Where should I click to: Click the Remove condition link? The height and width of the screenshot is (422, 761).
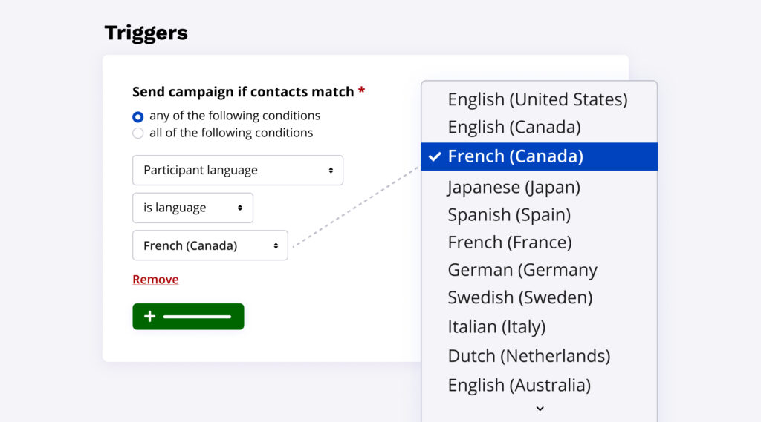(x=155, y=280)
